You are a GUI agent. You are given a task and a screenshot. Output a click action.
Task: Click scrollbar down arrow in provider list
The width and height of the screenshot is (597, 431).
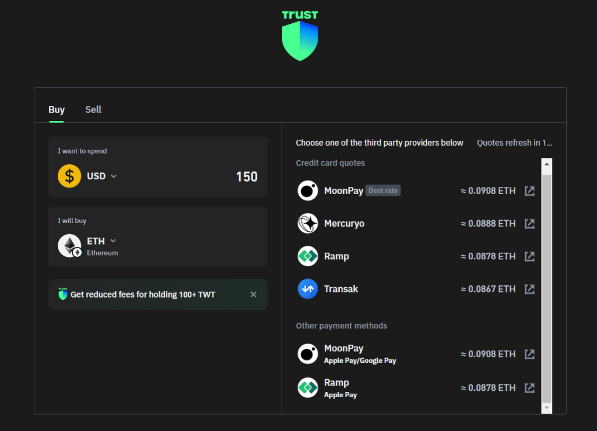tap(547, 408)
